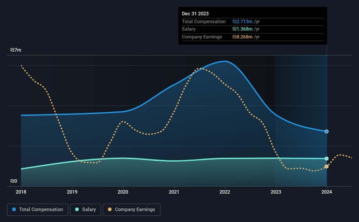Click the teal Salary data point marker
The height and width of the screenshot is (222, 359).
click(x=327, y=159)
